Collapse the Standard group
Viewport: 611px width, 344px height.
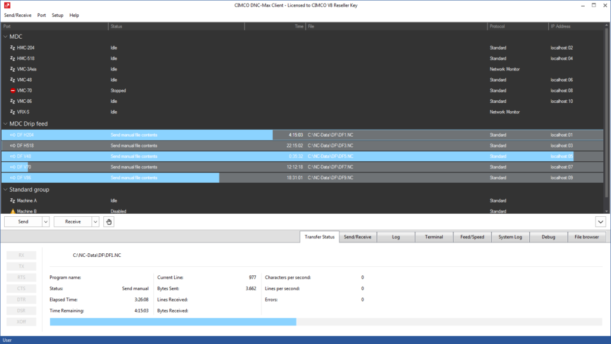(5, 189)
